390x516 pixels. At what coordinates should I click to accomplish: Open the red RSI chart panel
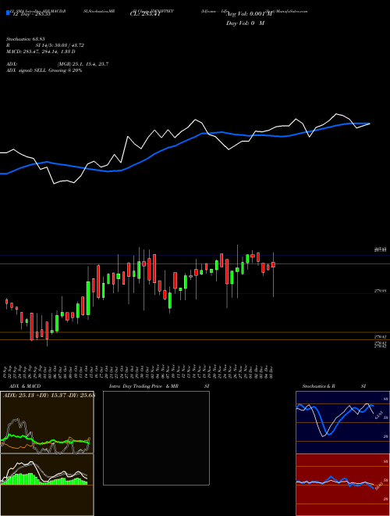click(342, 485)
